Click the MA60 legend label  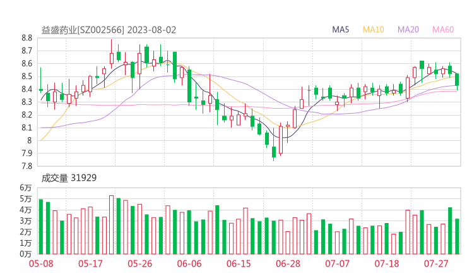pos(443,30)
